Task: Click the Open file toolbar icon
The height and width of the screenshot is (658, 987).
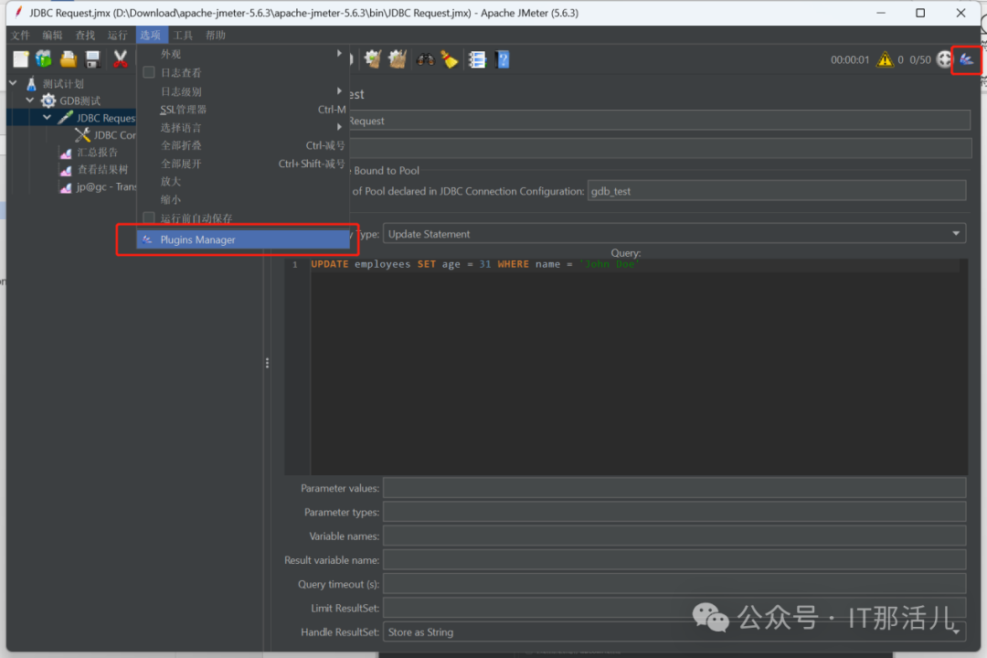Action: (x=68, y=59)
